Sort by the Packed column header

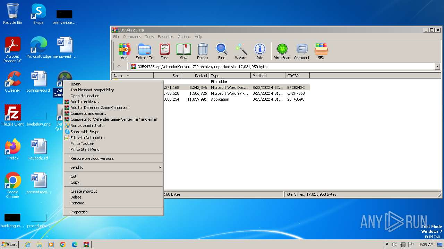(195, 76)
